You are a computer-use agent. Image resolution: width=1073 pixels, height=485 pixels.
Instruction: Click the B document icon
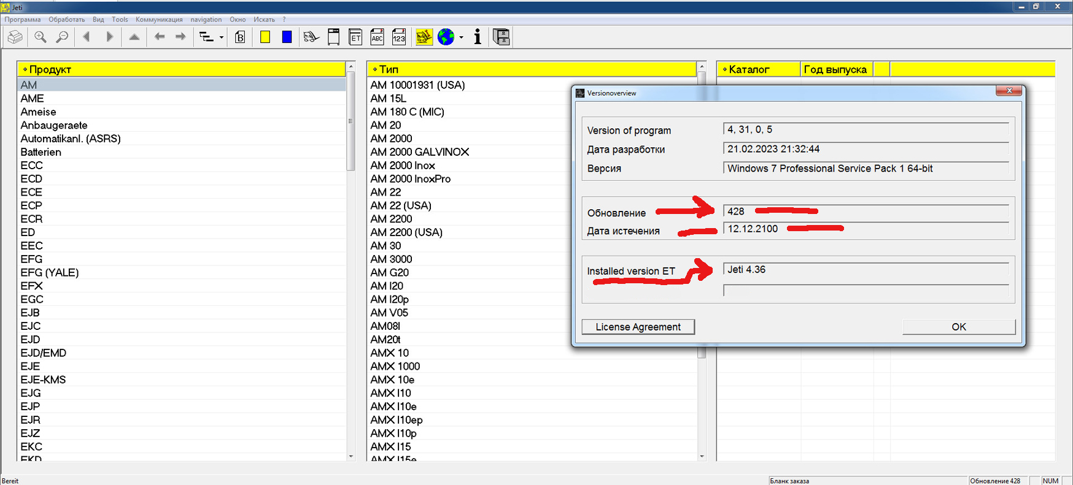click(x=240, y=37)
